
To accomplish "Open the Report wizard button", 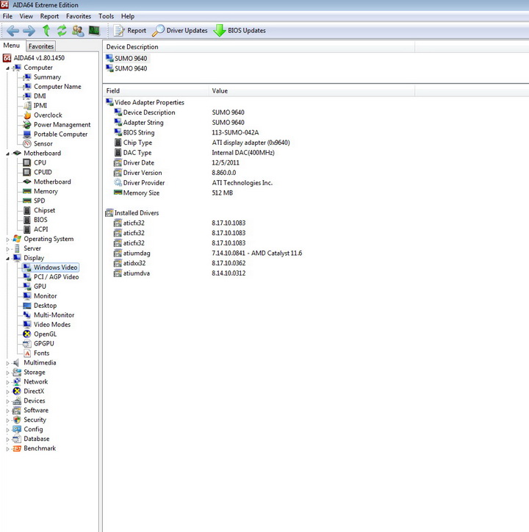I will click(x=129, y=31).
